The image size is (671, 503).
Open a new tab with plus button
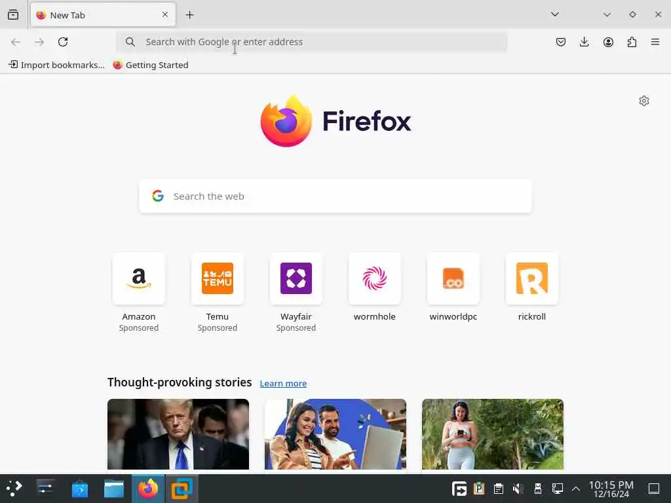click(189, 15)
